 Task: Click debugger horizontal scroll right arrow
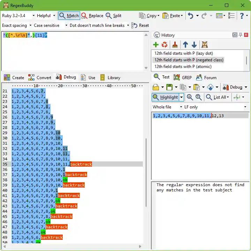[140, 246]
